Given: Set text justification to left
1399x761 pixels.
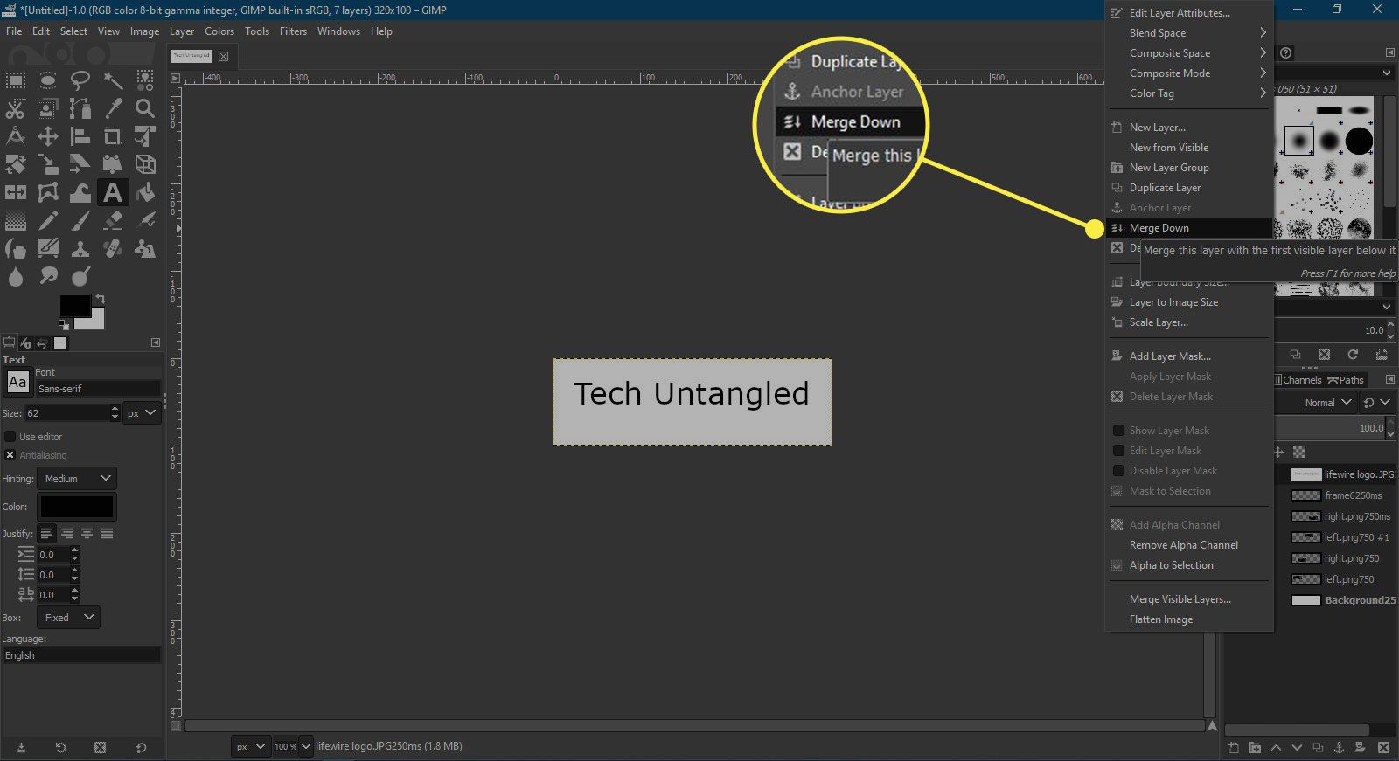Looking at the screenshot, I should click(x=46, y=533).
